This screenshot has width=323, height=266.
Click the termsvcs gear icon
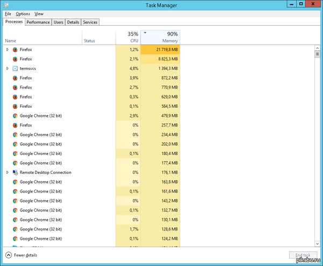tap(15, 68)
